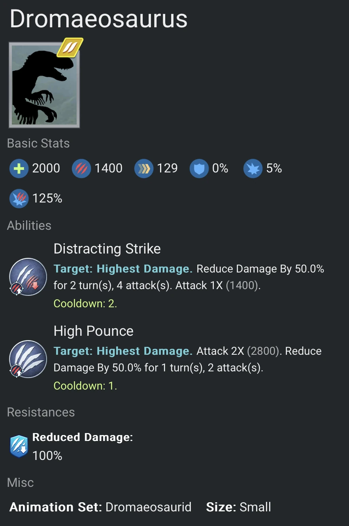Collapse the Resistances section
349x526 pixels.
41,412
